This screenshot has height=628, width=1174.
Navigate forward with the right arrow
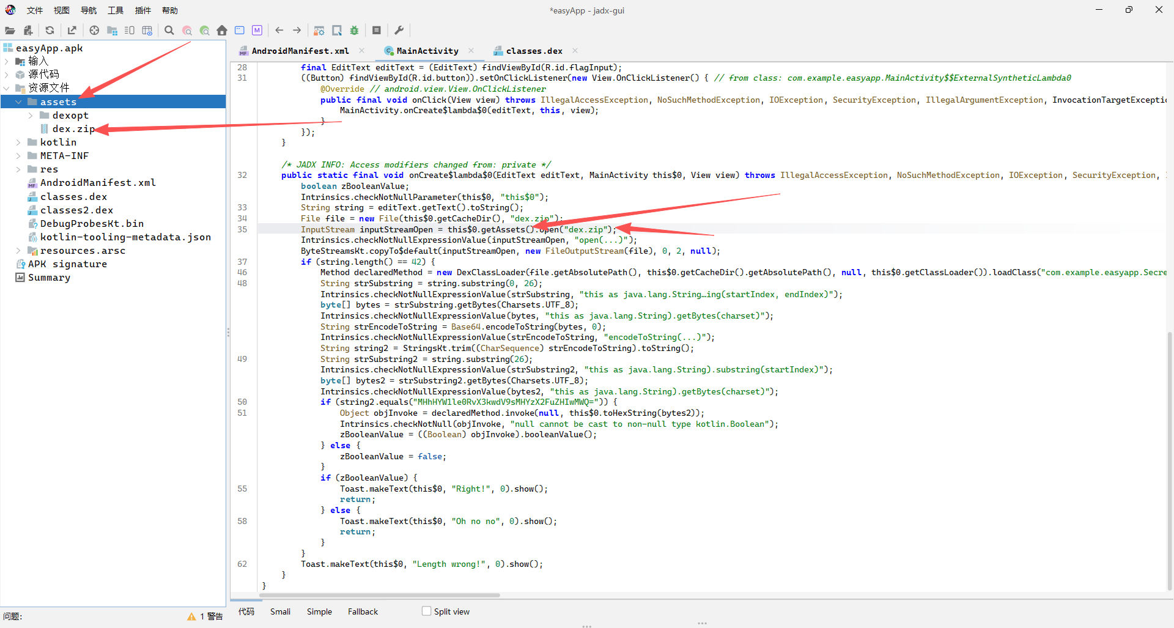click(x=297, y=31)
